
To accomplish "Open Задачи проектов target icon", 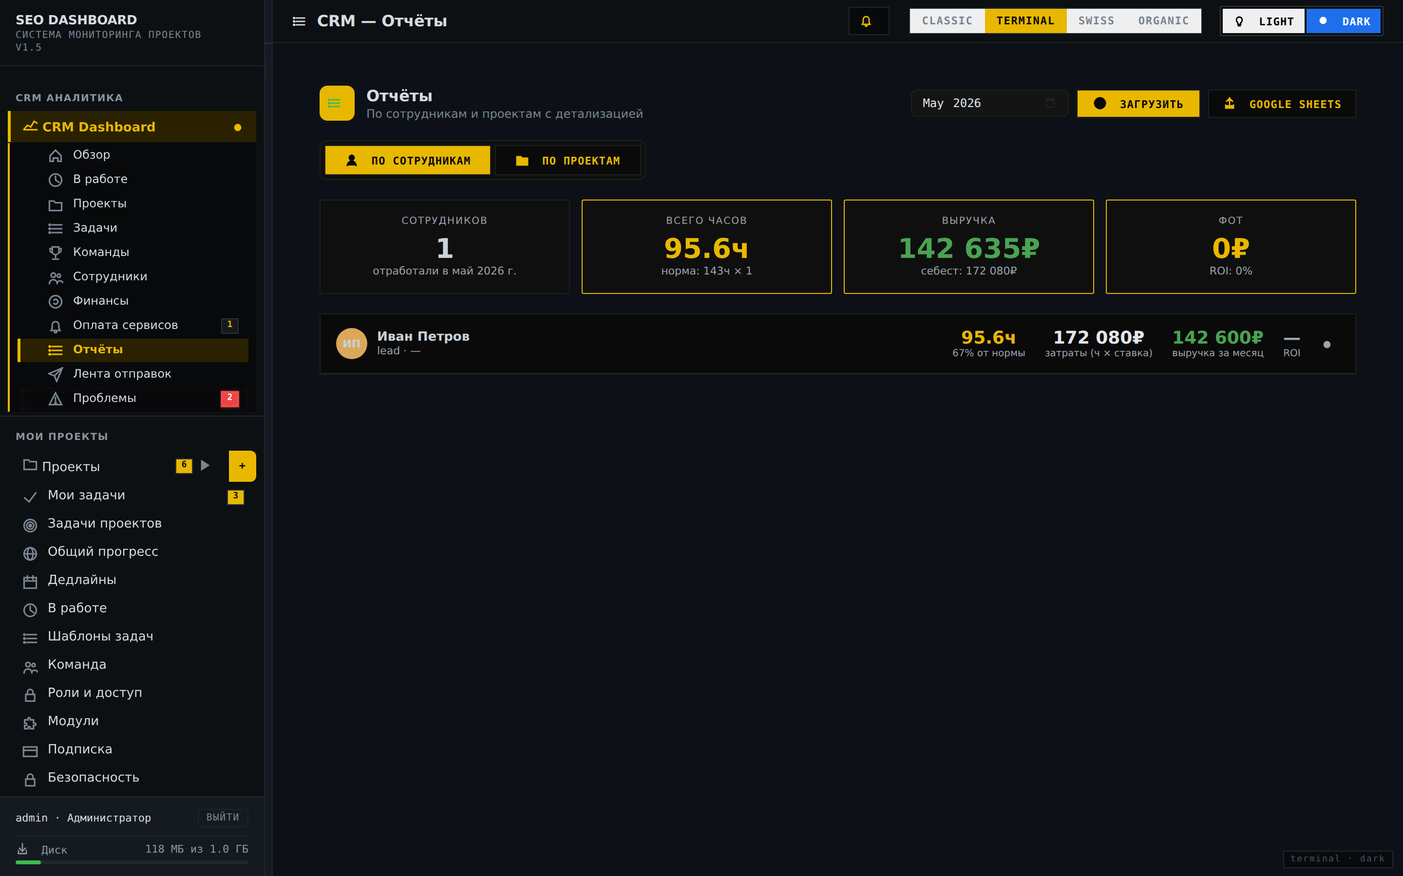I will click(30, 525).
